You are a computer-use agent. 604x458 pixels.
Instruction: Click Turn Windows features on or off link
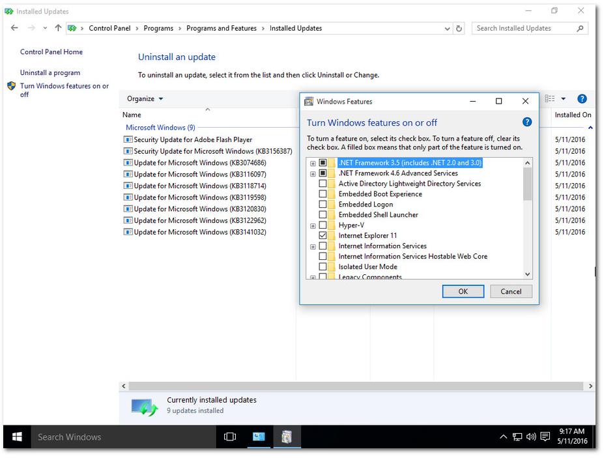pos(65,90)
